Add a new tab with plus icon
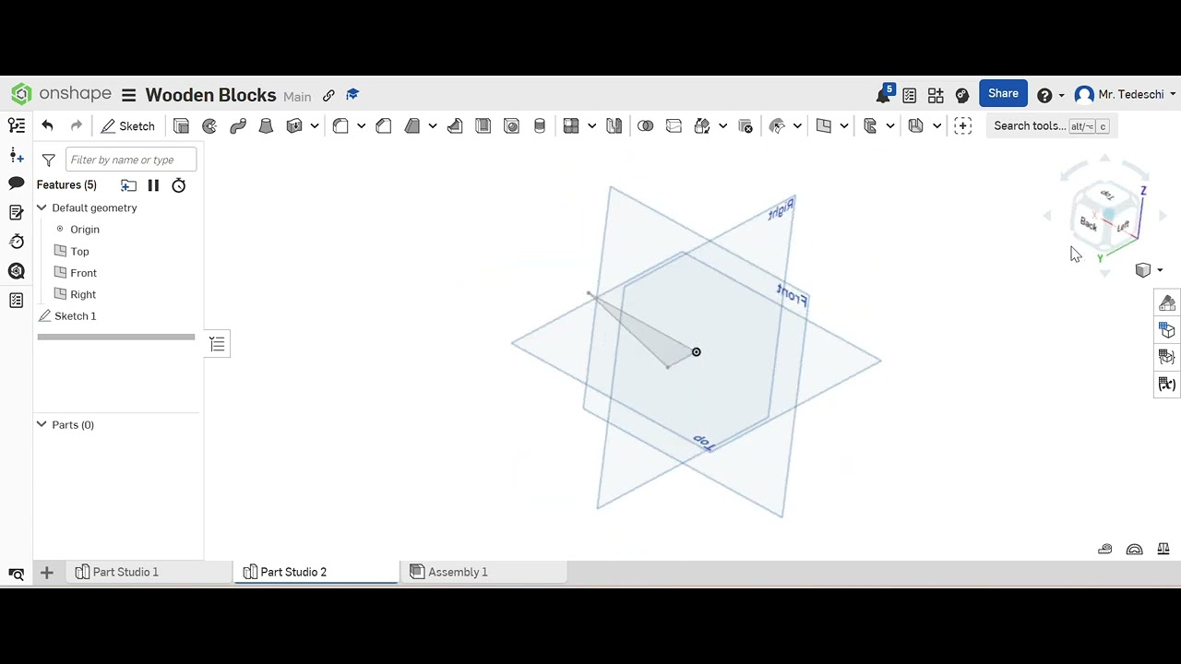The width and height of the screenshot is (1181, 664). (46, 572)
